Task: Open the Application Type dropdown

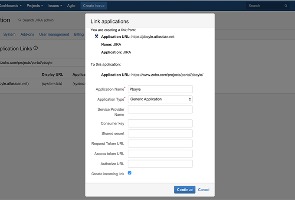Action: (x=160, y=99)
